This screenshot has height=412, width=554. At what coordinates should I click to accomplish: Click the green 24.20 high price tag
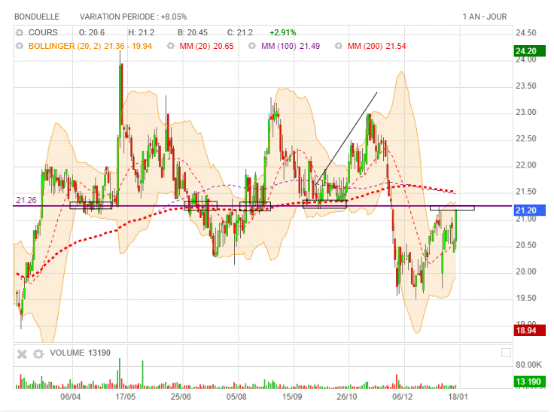coord(529,51)
